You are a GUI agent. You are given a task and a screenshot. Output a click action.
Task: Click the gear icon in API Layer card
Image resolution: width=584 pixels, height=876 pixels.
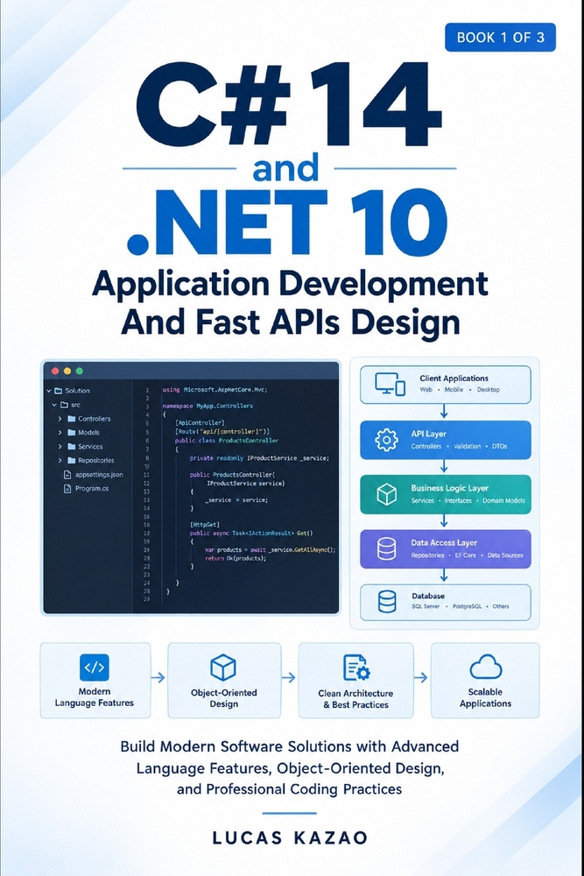click(386, 440)
